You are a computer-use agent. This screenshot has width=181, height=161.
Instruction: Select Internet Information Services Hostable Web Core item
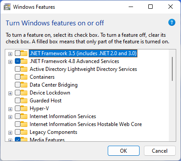click(x=86, y=124)
